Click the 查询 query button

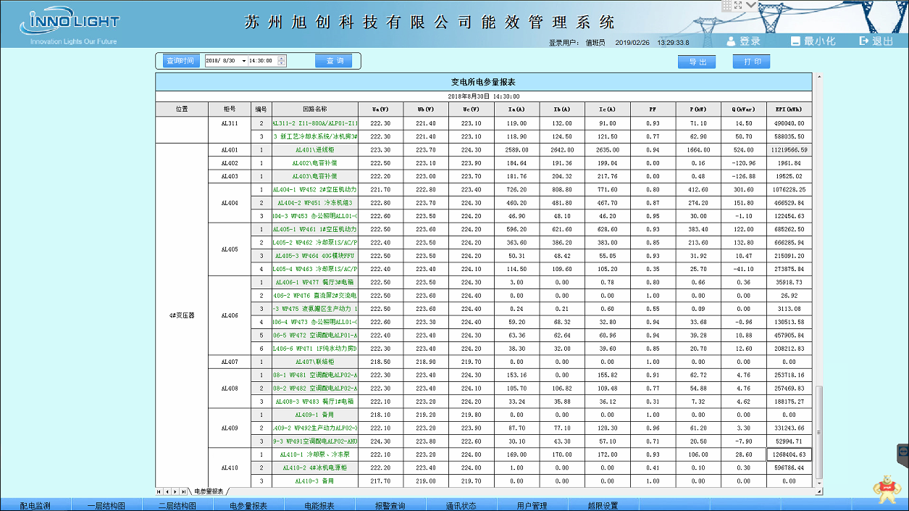pyautogui.click(x=335, y=61)
